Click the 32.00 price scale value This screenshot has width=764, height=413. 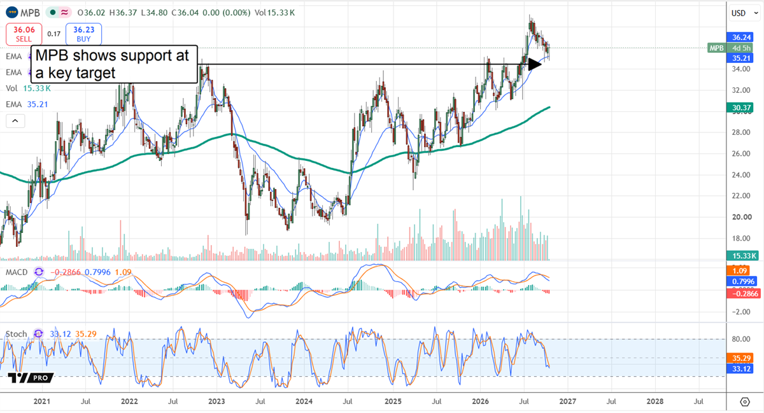pyautogui.click(x=740, y=90)
